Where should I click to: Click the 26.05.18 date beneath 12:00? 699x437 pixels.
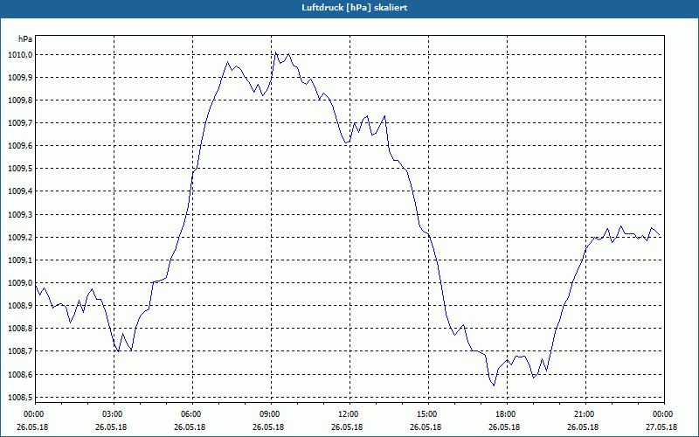click(347, 427)
